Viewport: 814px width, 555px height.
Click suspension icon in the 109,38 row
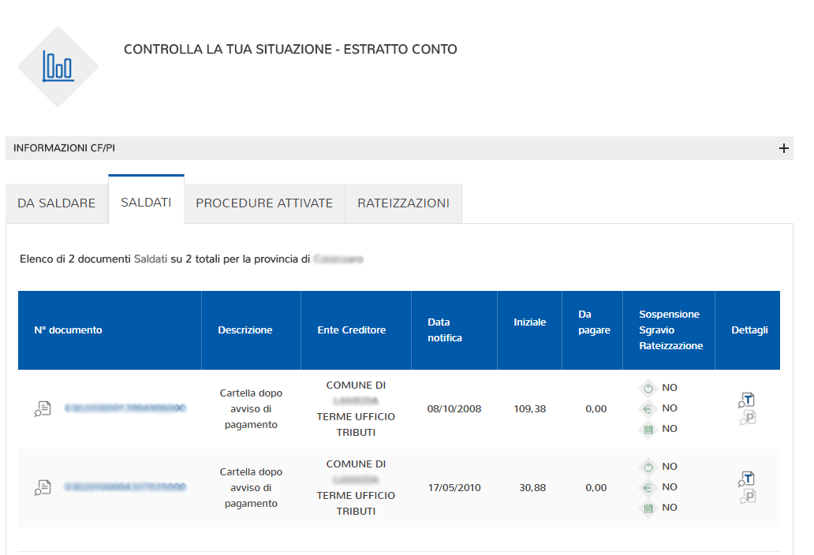648,388
